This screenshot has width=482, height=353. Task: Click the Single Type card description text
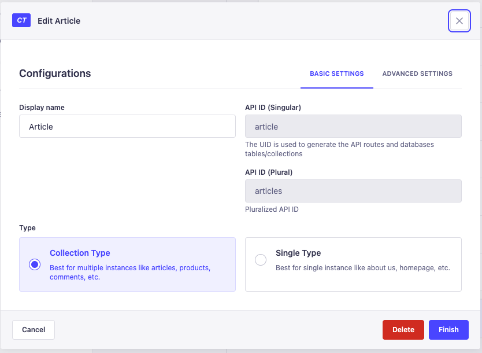(362, 268)
